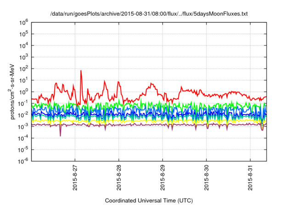Select the 10^-1 y-axis label

coord(23,103)
